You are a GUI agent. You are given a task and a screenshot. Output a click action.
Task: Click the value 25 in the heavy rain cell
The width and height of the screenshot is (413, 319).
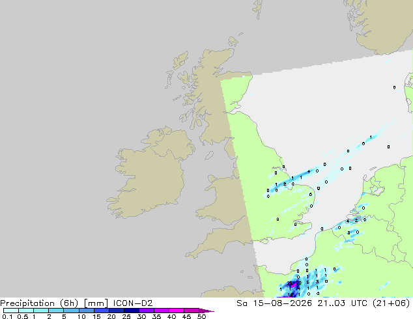tap(289, 283)
